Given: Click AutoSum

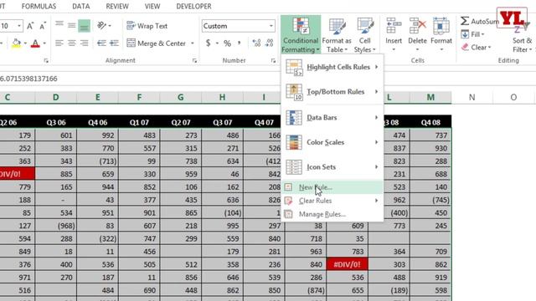Looking at the screenshot, I should [479, 21].
